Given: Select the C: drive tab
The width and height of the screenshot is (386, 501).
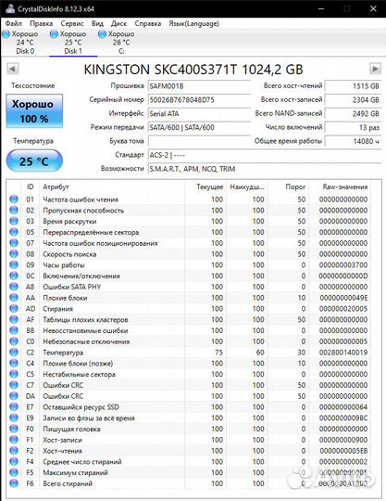Looking at the screenshot, I should tap(121, 43).
